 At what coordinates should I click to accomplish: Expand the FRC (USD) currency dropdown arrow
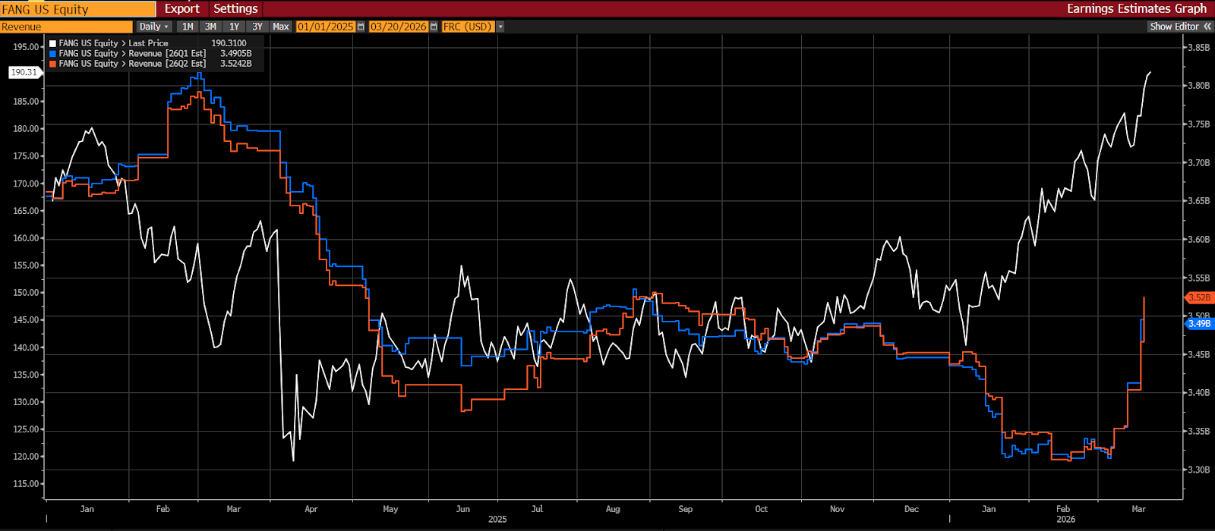(x=500, y=27)
